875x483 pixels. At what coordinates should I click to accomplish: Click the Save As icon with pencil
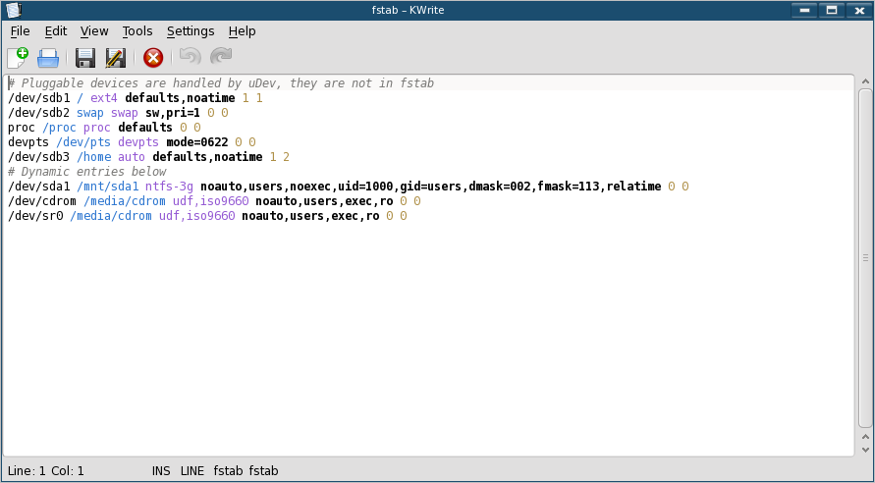point(116,58)
